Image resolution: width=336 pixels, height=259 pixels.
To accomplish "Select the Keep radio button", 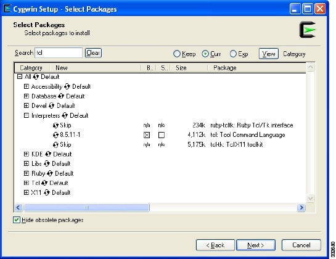I will point(177,54).
